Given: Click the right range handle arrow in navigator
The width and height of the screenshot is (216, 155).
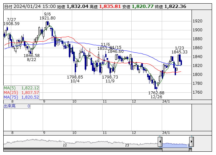Looking at the screenshot, I should click(192, 141).
